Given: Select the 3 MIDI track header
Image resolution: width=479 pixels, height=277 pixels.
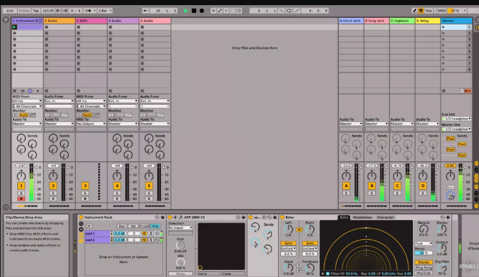Looking at the screenshot, I should [91, 21].
